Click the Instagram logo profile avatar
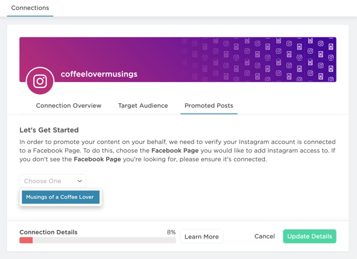The width and height of the screenshot is (357, 259). [x=40, y=81]
